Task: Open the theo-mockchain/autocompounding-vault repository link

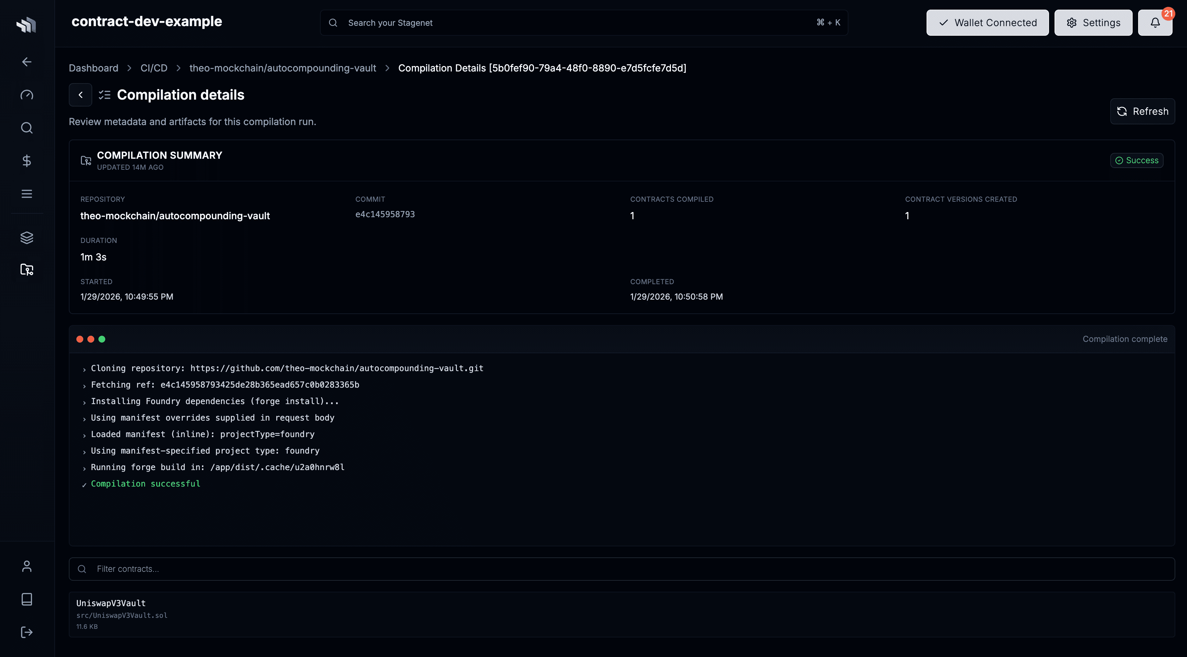Action: (282, 68)
